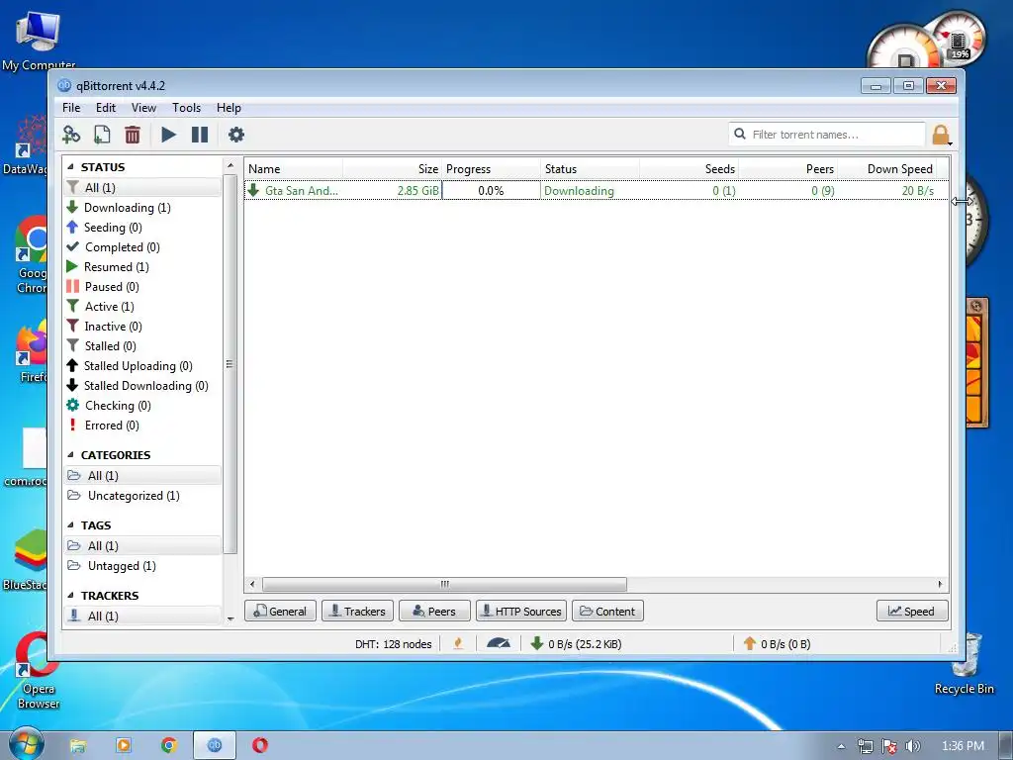
Task: Collapse the TAGS section triangle
Action: (x=70, y=525)
